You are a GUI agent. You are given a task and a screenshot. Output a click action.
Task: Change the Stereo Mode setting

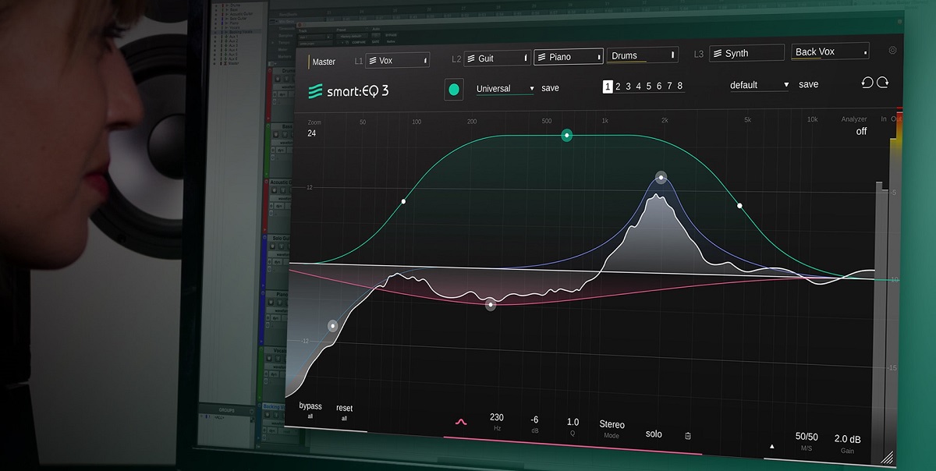612,429
